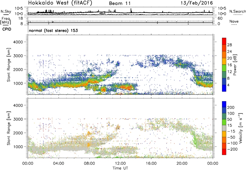246x170 pixels.
Task: Click the '12' label on the Power color bar
Action: click(229, 72)
